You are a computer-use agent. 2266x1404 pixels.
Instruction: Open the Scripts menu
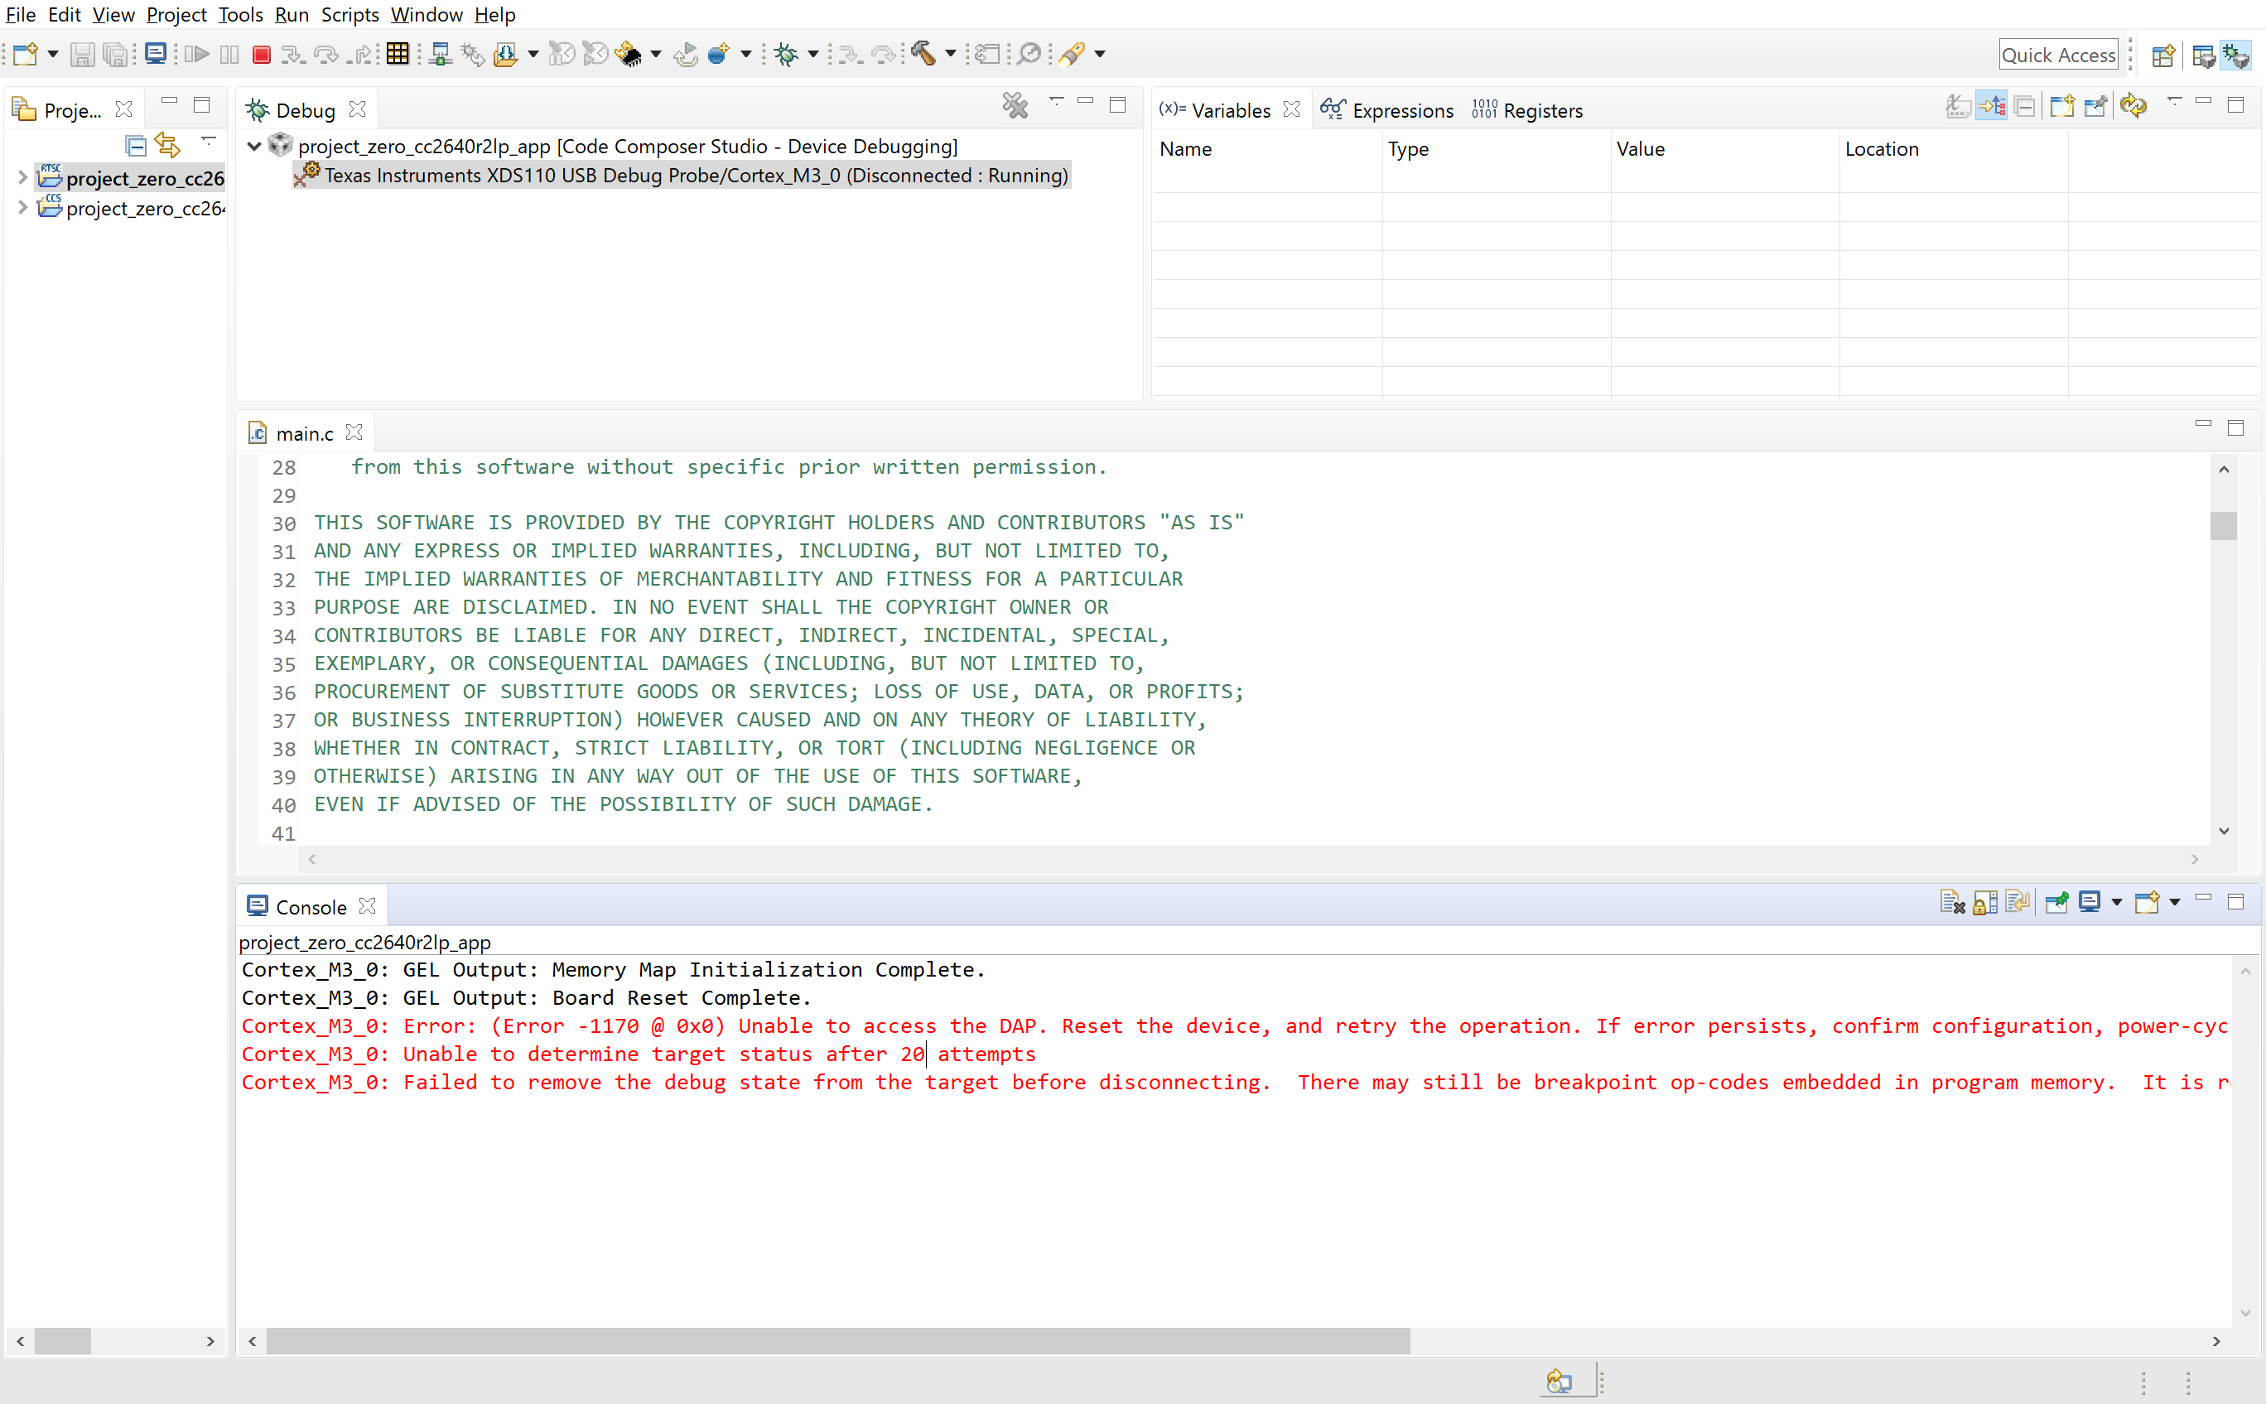(x=349, y=15)
